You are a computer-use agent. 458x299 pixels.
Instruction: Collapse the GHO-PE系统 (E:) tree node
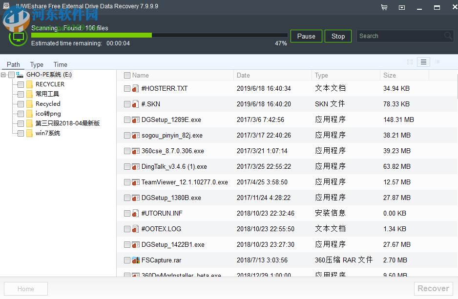(x=4, y=74)
